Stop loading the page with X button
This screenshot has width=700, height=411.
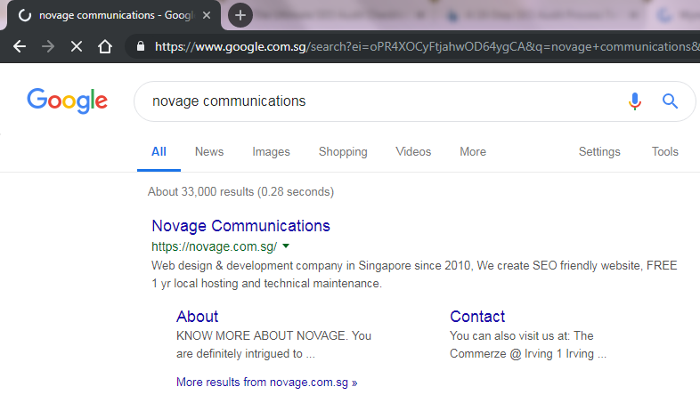tap(77, 46)
